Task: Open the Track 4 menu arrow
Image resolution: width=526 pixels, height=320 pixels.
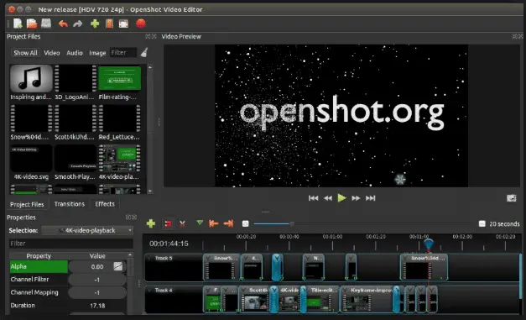Action: pos(149,290)
